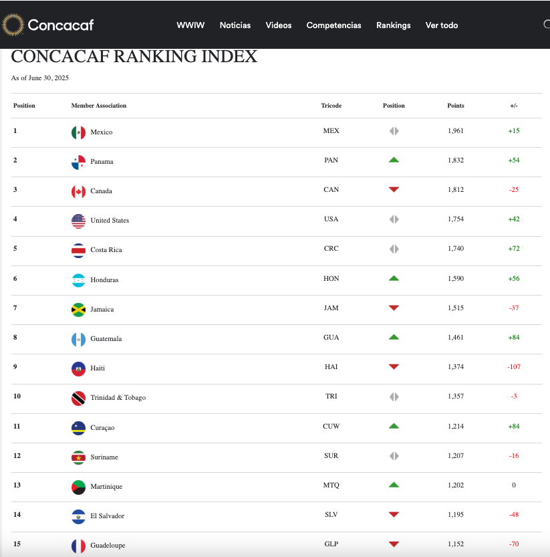Click United States' gray unchanged position indicator
This screenshot has height=557, width=550.
point(394,219)
